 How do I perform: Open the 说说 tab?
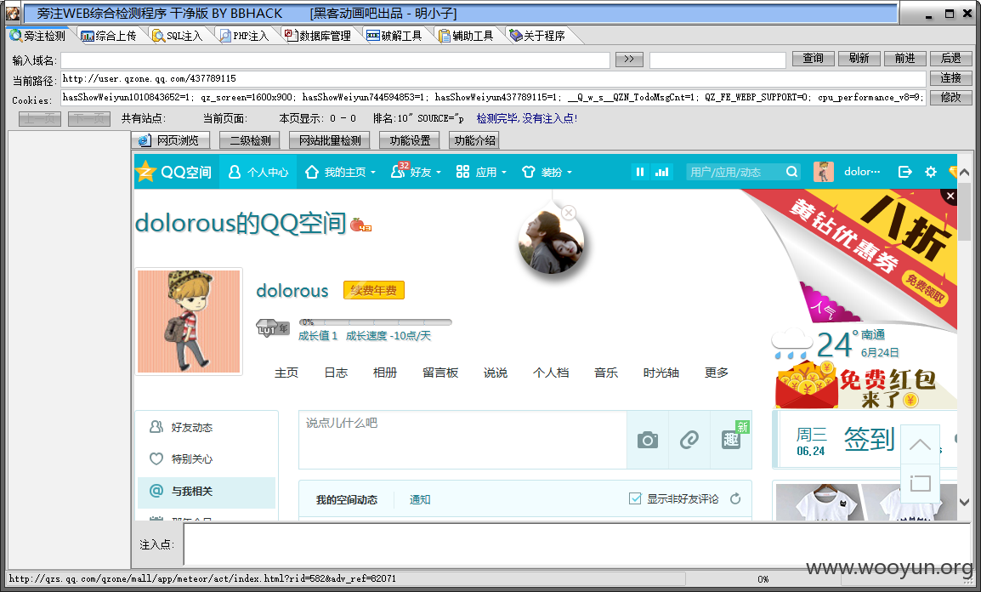[496, 373]
